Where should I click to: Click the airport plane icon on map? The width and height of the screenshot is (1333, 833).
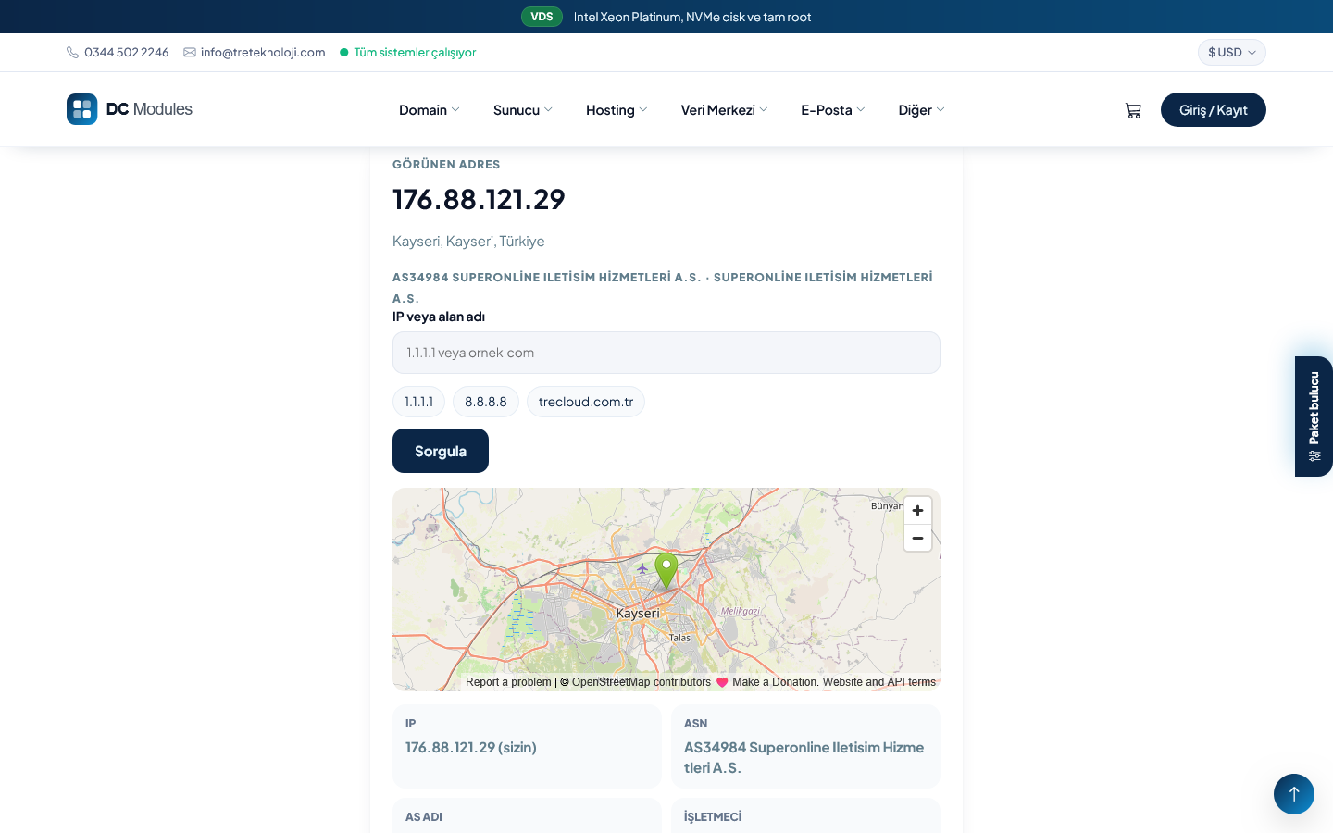point(642,568)
